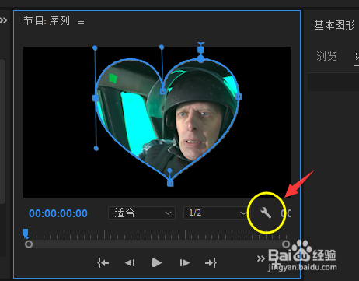Switch to the 浏览 tab
359x281 pixels.
326,56
